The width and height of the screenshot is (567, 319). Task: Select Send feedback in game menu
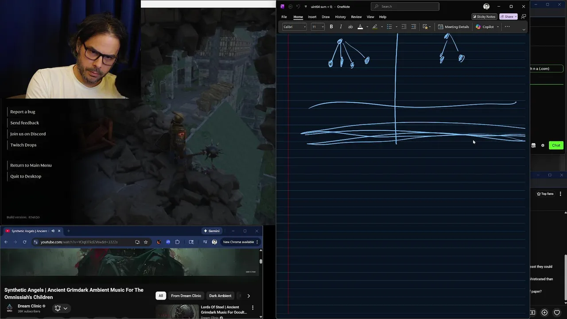point(24,123)
